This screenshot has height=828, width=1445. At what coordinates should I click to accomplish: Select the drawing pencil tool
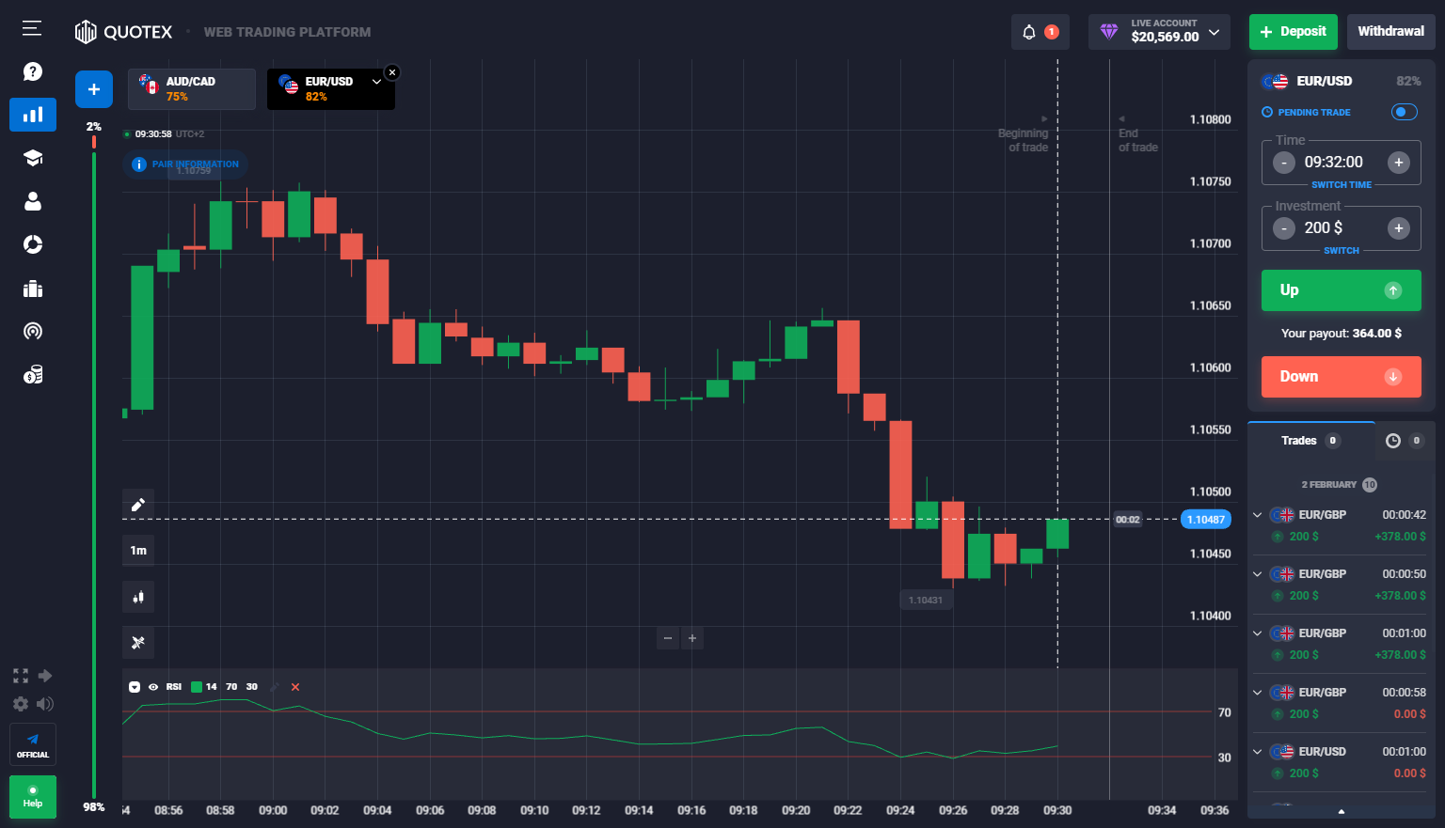138,505
